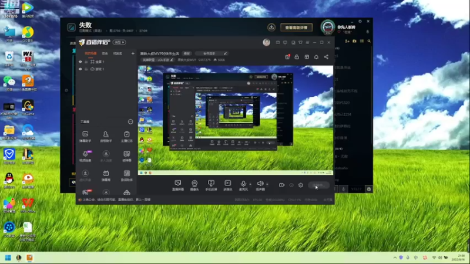
Task: Mute the 扬声器 speaker
Action: point(260,185)
